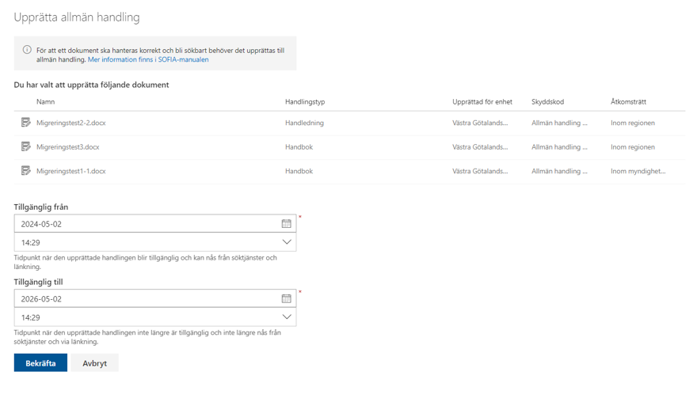
Task: Click the document icon beside Migreringstest3.docx
Action: click(25, 146)
